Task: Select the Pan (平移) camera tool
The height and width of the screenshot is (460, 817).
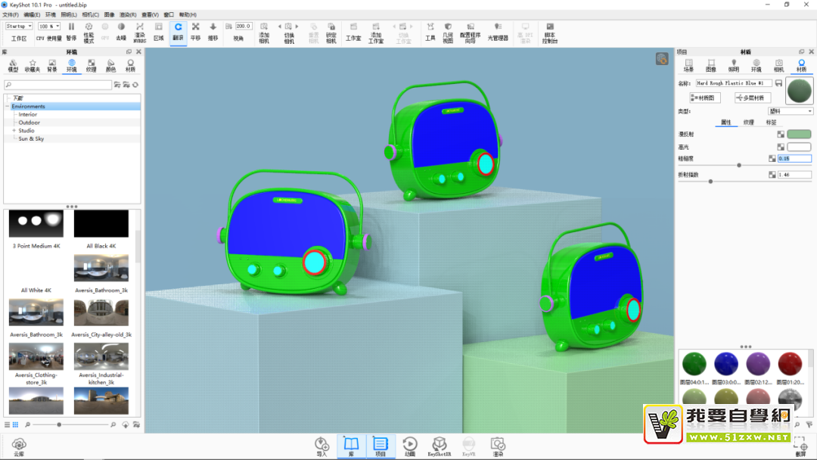Action: click(195, 30)
